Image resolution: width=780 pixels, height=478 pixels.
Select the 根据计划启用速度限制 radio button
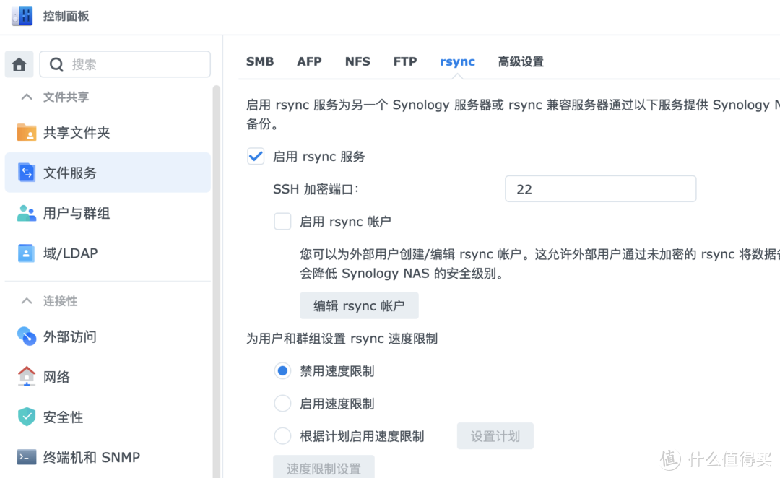(282, 435)
